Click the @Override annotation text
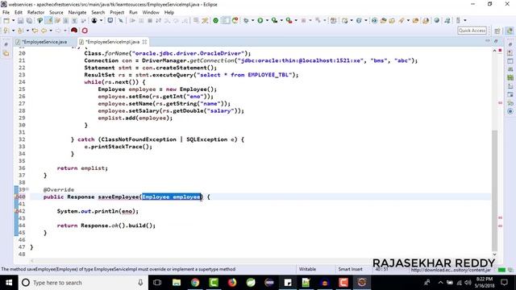The height and width of the screenshot is (290, 516). 59,190
